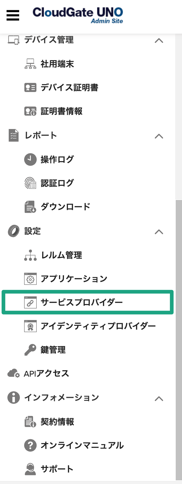Click the support headset icon
The width and height of the screenshot is (182, 484).
tap(30, 469)
